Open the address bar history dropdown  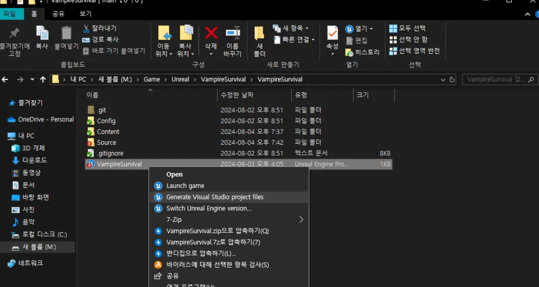coord(443,80)
